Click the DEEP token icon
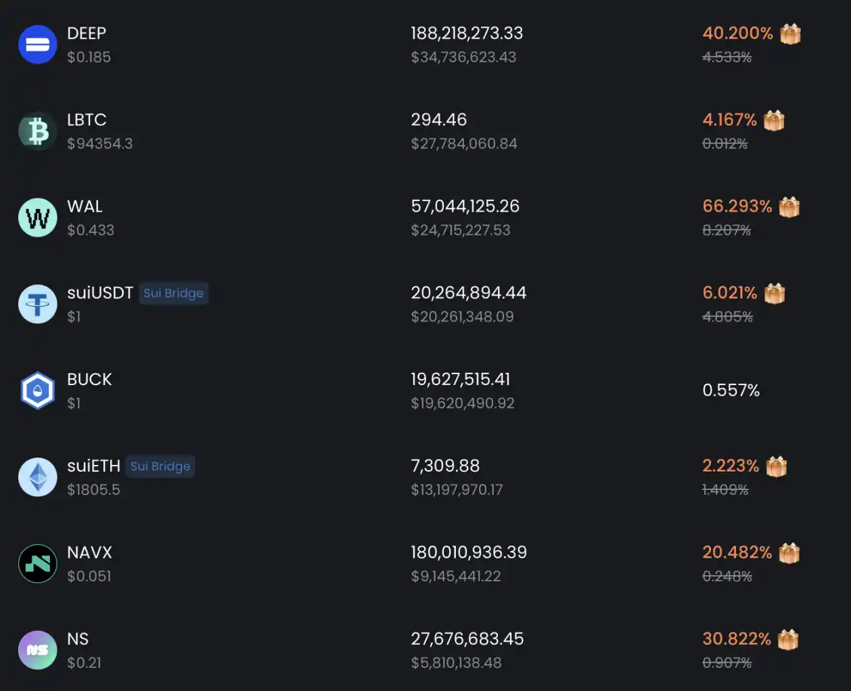 click(x=38, y=45)
